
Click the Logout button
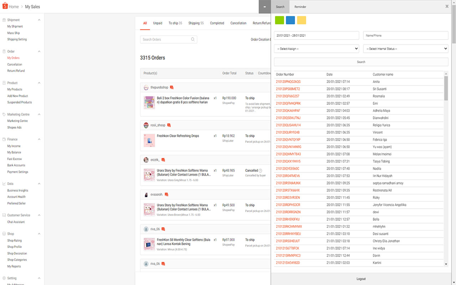pos(361,279)
